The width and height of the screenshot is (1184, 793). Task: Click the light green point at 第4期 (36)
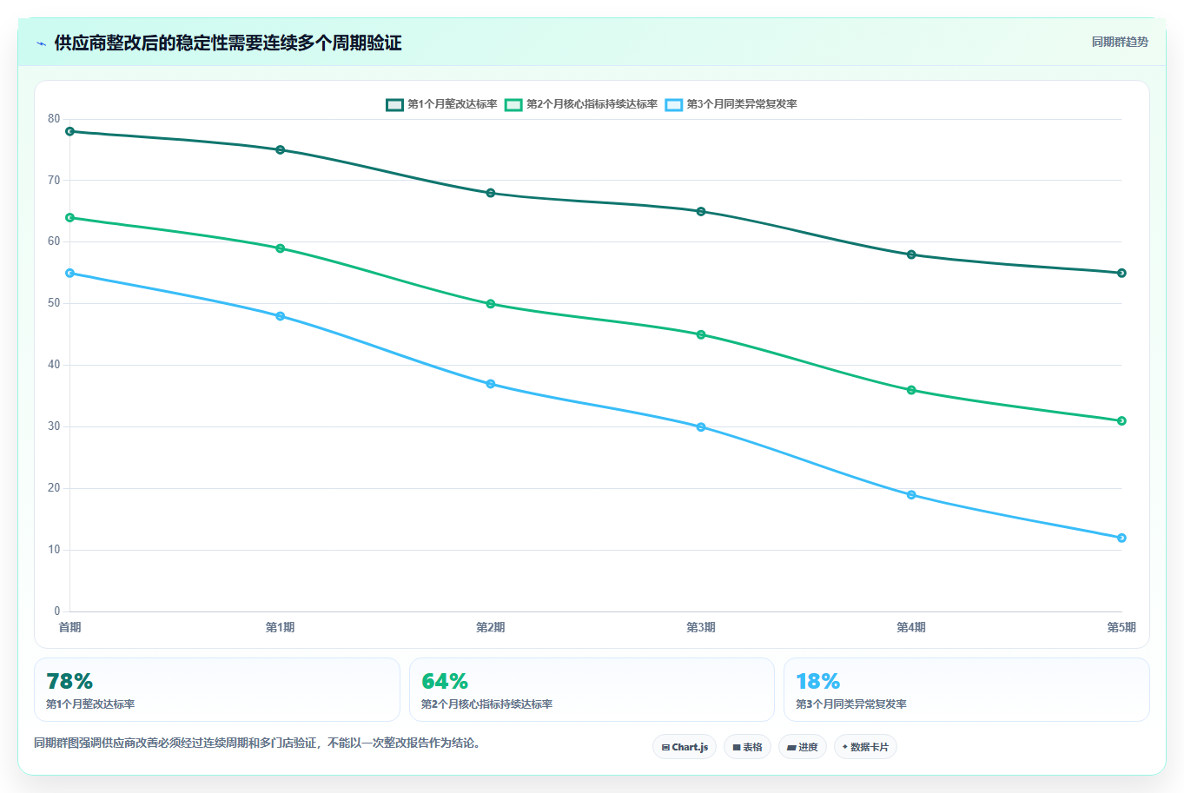pos(911,390)
